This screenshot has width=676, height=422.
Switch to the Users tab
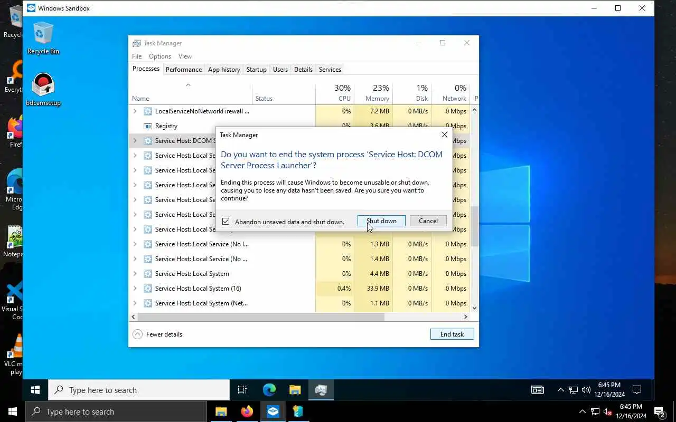tap(280, 69)
